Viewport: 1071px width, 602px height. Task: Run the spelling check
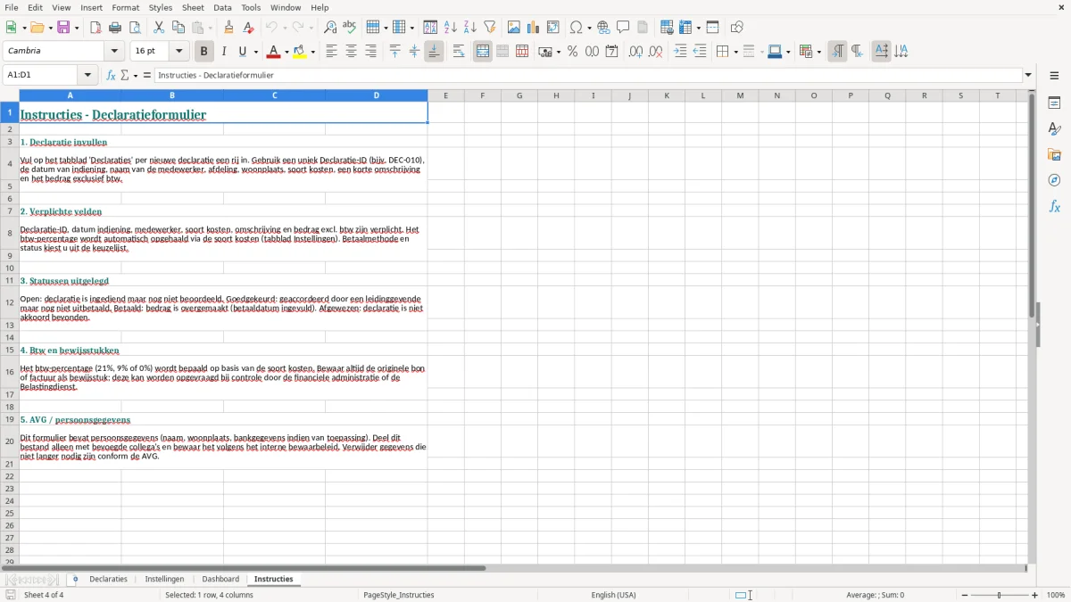coord(350,28)
